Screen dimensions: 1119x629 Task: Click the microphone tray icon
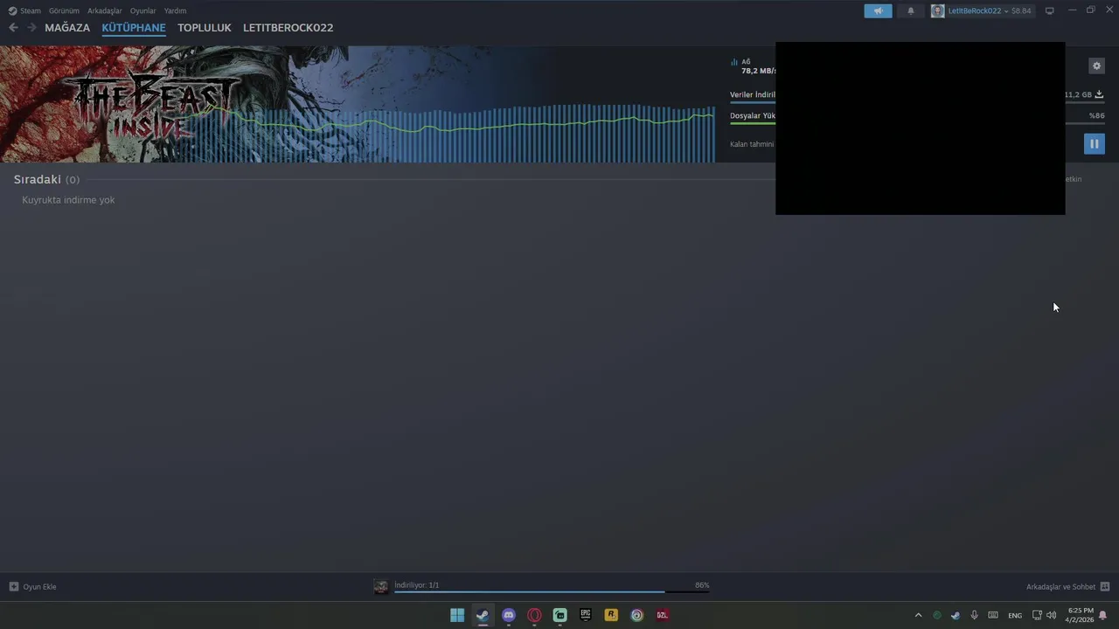(974, 615)
